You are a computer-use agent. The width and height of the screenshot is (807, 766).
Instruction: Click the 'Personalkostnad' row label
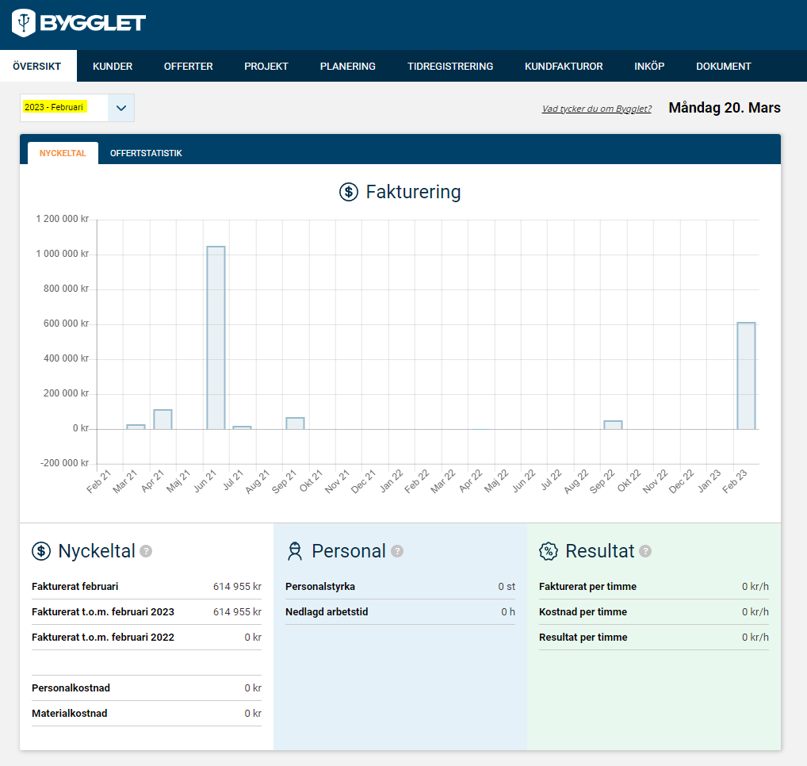point(71,687)
